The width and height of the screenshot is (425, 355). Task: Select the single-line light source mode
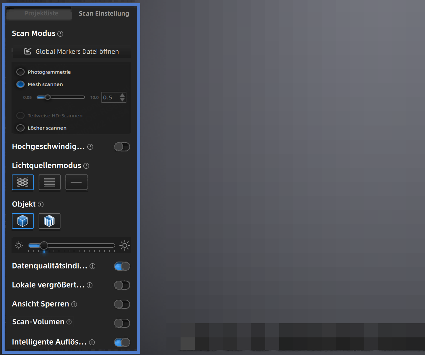tap(76, 182)
